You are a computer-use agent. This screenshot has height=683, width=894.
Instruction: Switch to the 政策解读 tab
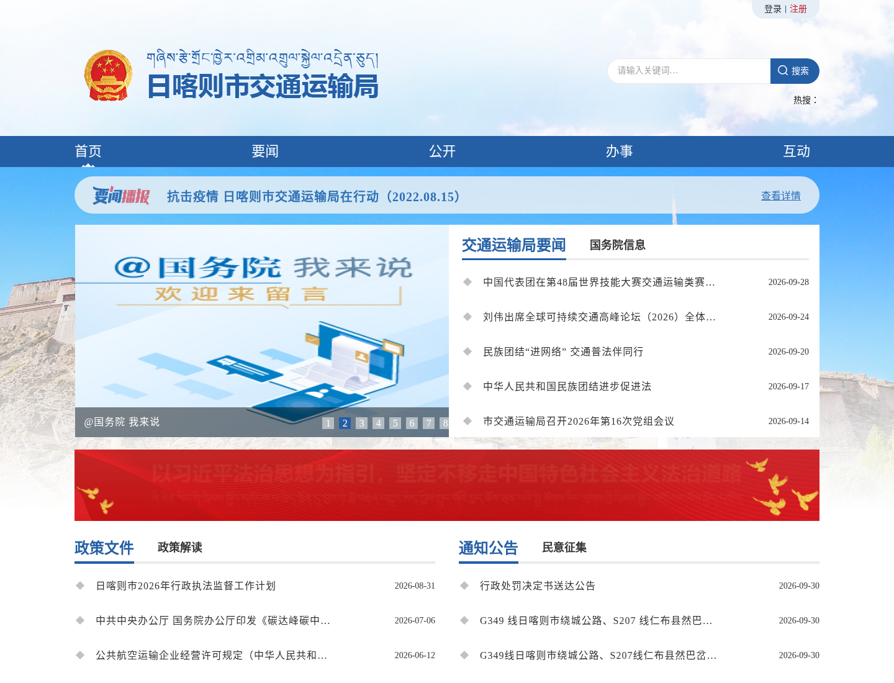coord(180,548)
